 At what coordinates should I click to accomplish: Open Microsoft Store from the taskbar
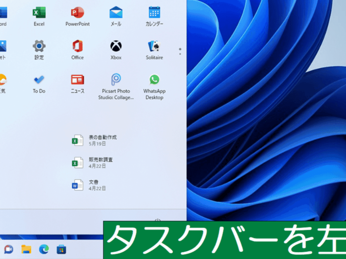61,249
